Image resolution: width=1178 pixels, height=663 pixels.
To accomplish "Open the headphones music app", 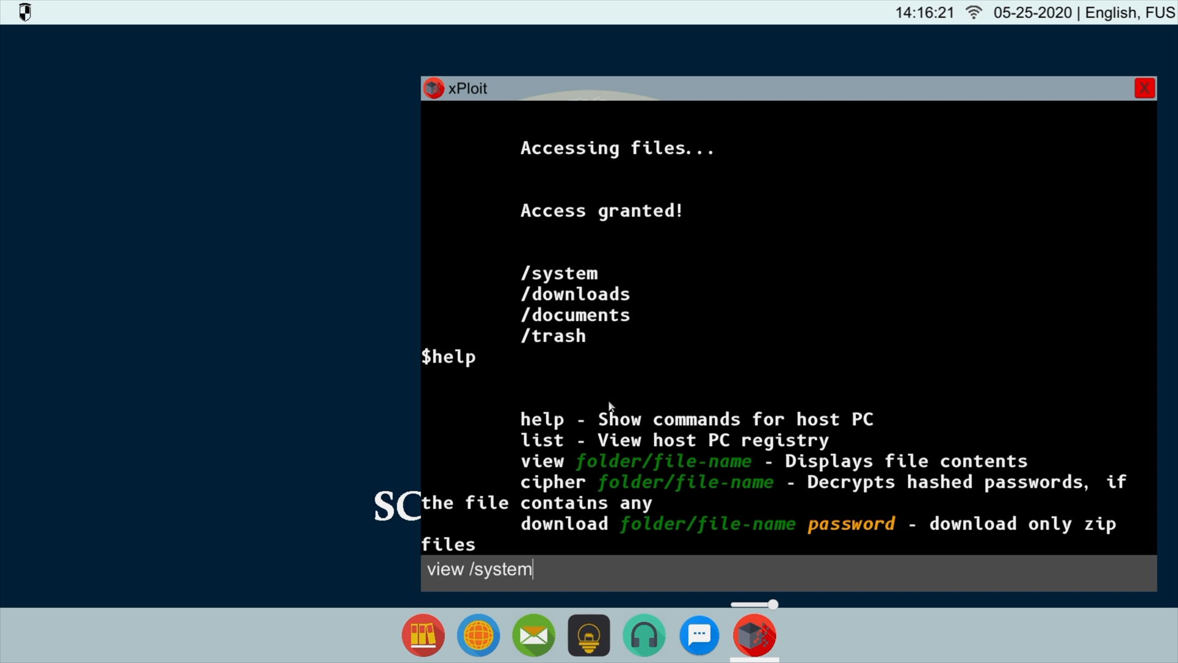I will (x=644, y=635).
